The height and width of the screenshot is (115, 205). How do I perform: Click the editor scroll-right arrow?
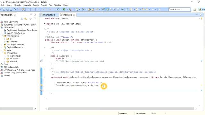pos(197,109)
